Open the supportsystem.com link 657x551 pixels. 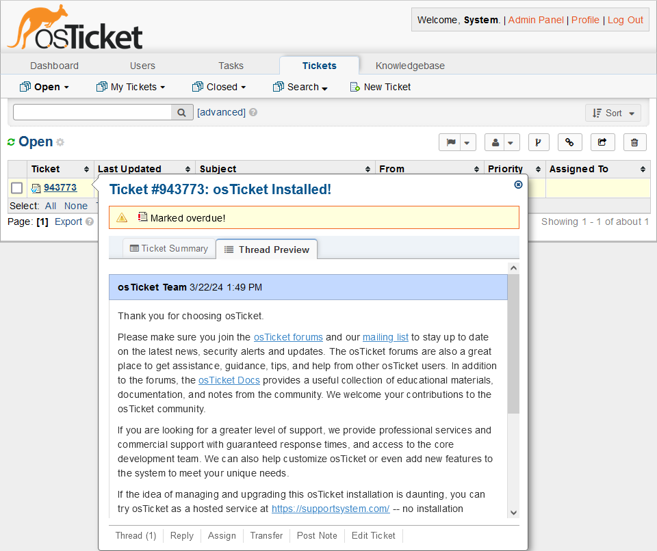click(x=331, y=509)
